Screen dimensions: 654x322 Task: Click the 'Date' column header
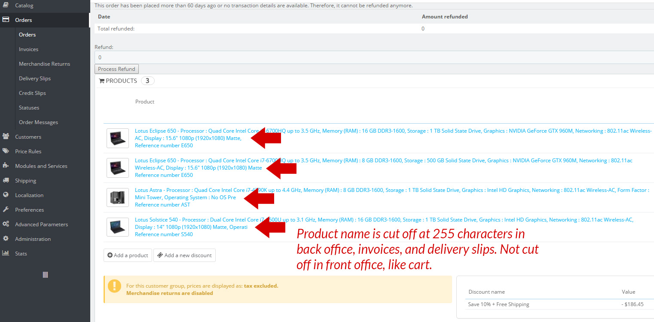[104, 17]
